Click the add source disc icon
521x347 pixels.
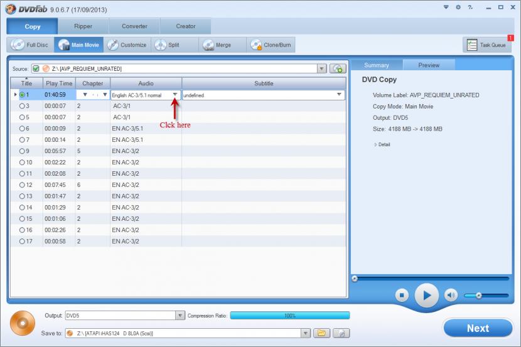point(338,69)
